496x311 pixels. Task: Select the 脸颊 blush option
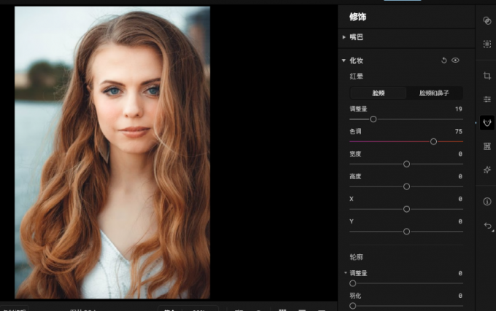point(378,93)
